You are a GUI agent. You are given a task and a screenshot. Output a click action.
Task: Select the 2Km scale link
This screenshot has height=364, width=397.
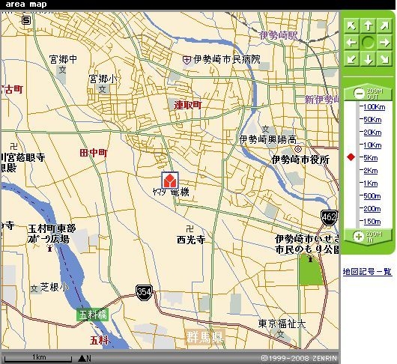tap(371, 171)
